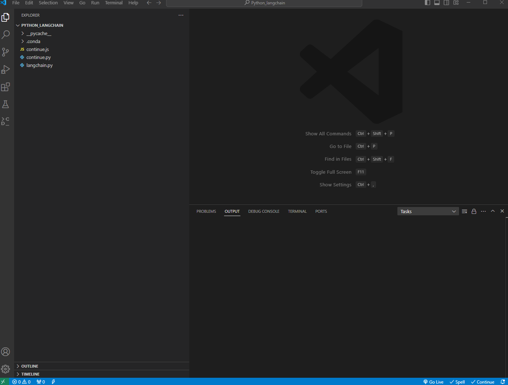Click the lightning status bar icon
The image size is (508, 385).
53,382
